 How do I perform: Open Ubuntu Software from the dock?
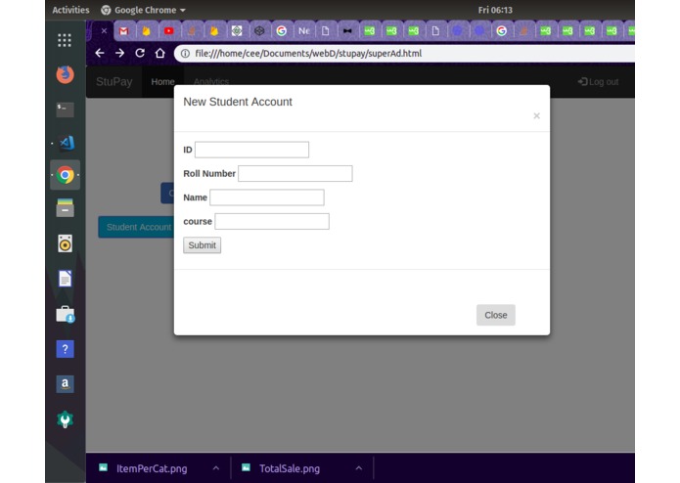pyautogui.click(x=65, y=314)
